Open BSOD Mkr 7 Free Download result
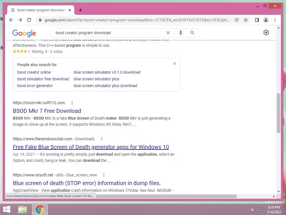 tap(47, 111)
